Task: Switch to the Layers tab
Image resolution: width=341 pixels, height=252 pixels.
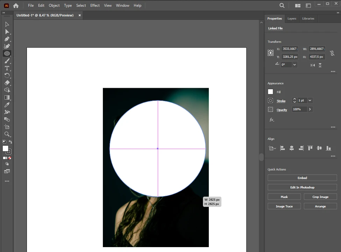Action: tap(292, 19)
